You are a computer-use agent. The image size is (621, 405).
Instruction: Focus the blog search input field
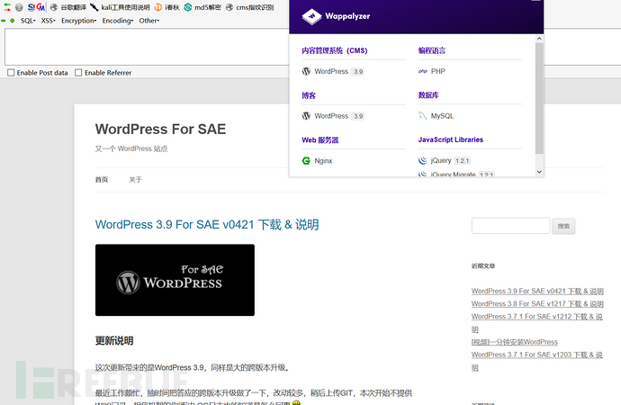pyautogui.click(x=510, y=226)
